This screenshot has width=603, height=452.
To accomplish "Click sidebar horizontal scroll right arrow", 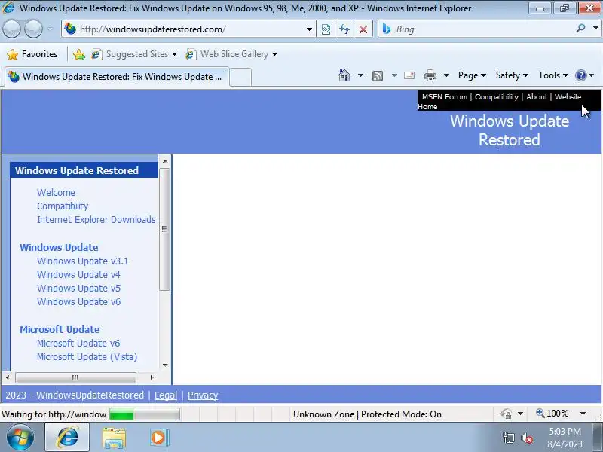I will click(x=152, y=377).
